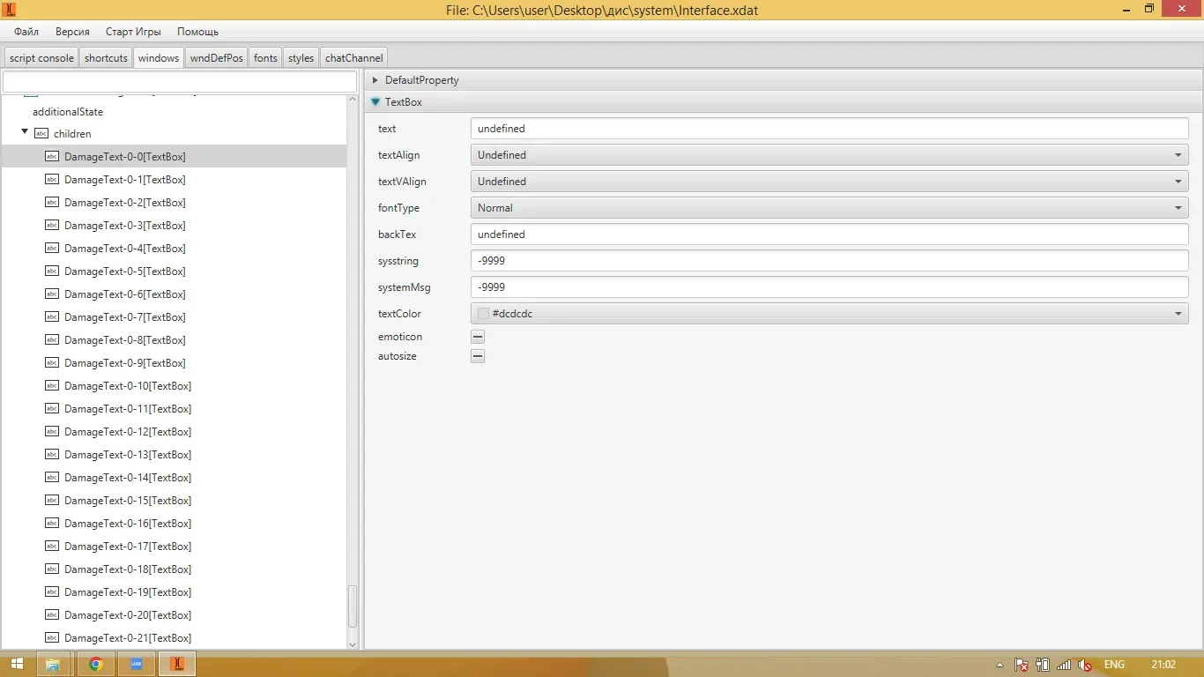Click the textColor #dcdcdc swatch
1204x677 pixels.
coord(483,314)
